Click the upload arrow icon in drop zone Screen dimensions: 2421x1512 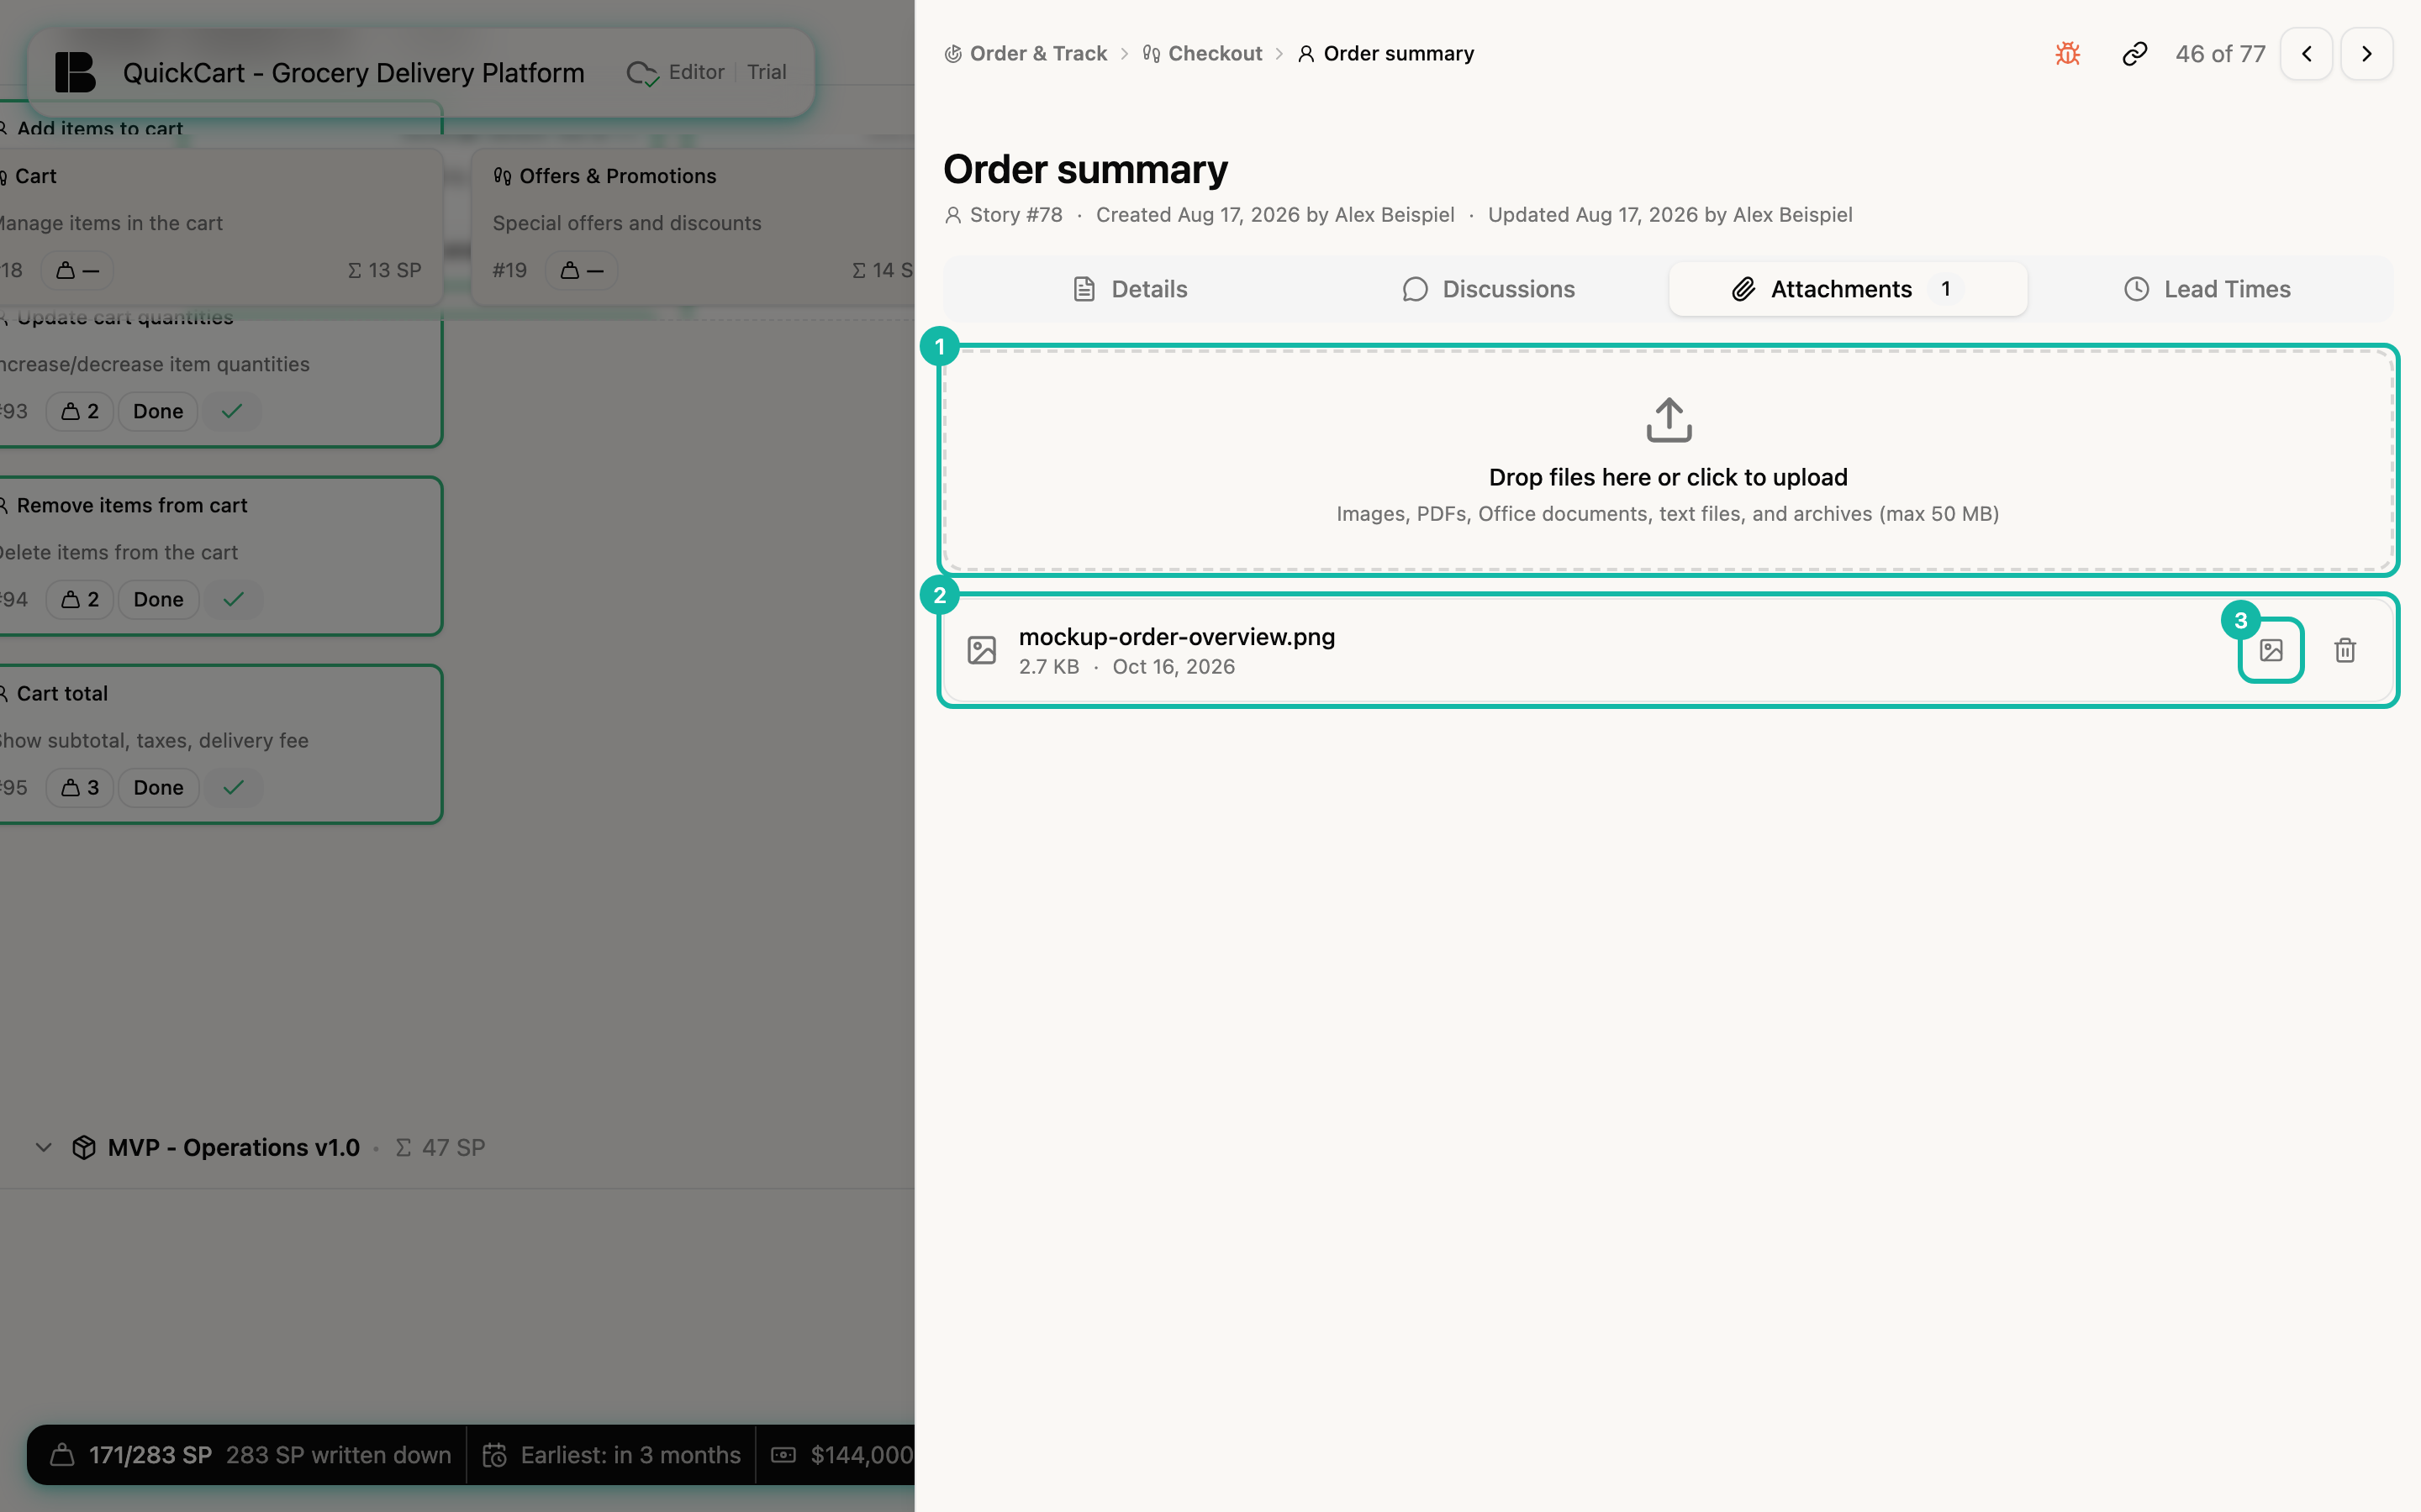click(1669, 420)
